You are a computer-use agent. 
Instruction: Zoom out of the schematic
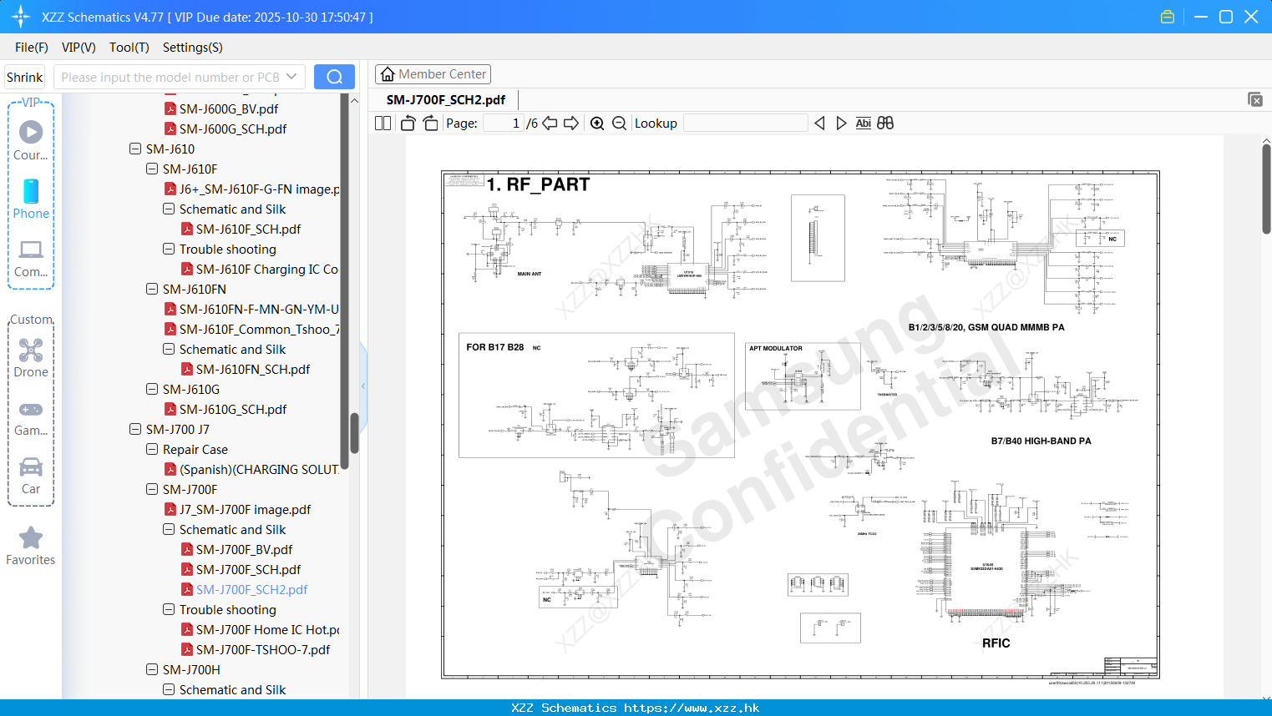(619, 123)
